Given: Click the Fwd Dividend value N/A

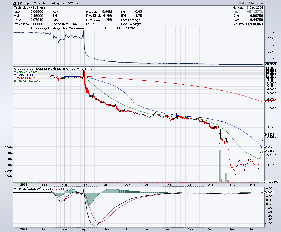Looking at the screenshot, I should (109, 16).
